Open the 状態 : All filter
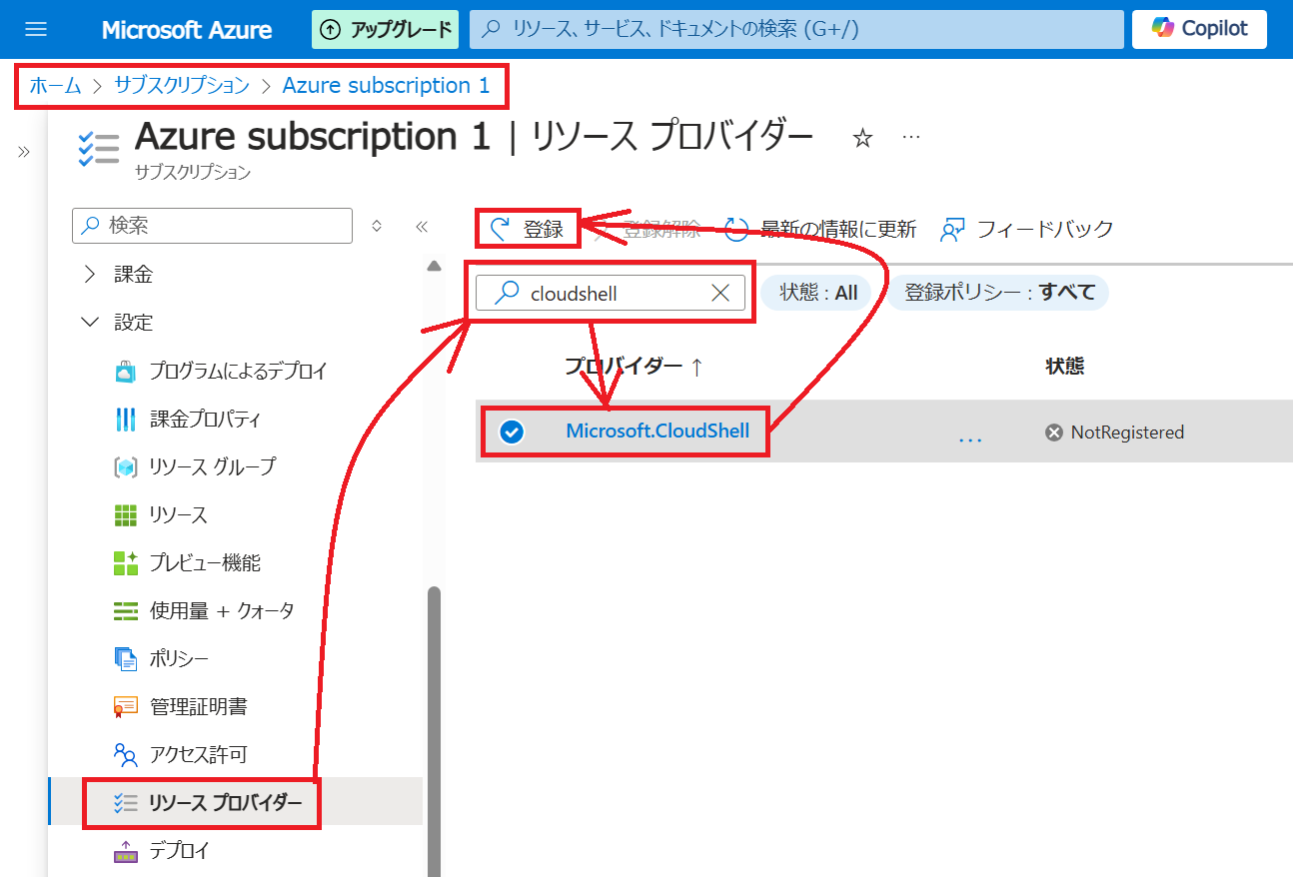Viewport: 1293px width, 877px height. click(x=818, y=293)
